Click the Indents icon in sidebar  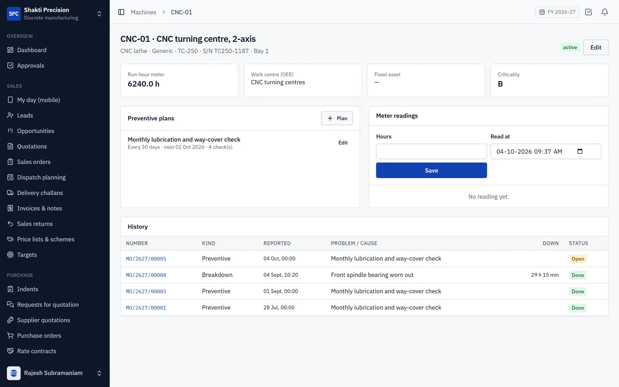tap(10, 289)
